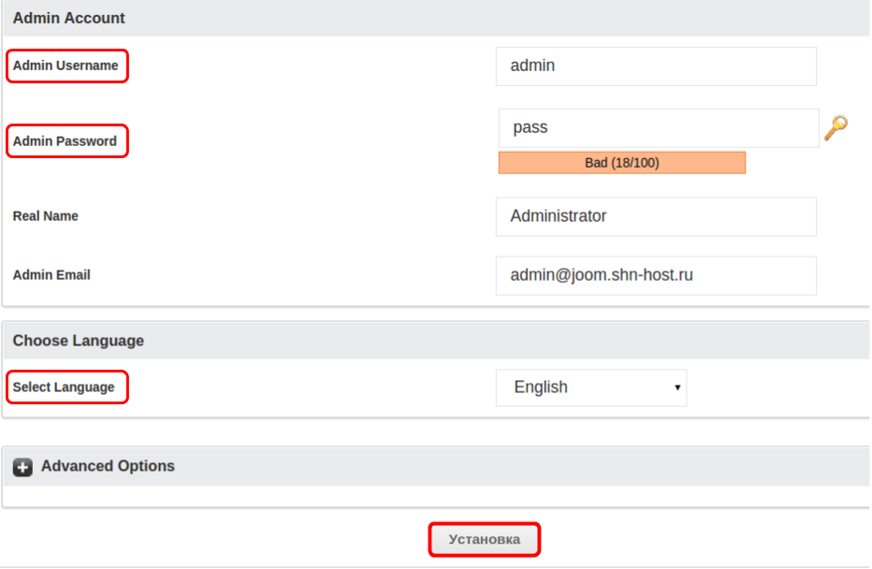Click the Select Language label
This screenshot has width=872, height=569.
click(x=64, y=387)
